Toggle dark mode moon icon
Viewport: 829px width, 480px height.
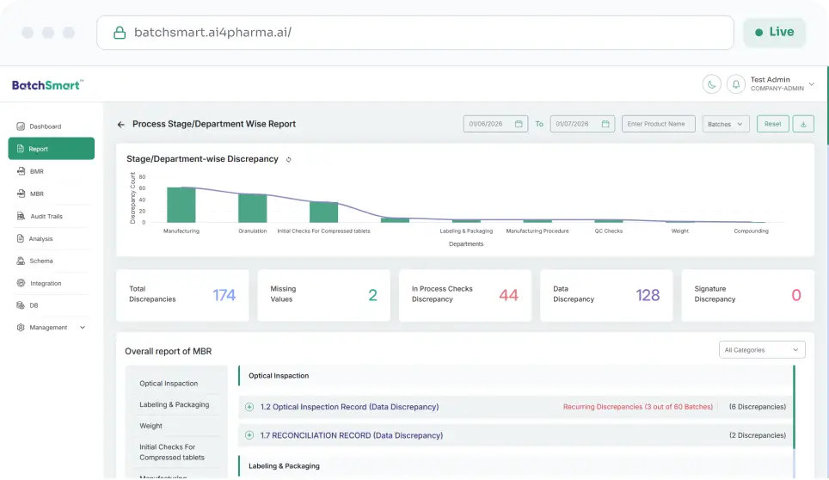[712, 84]
